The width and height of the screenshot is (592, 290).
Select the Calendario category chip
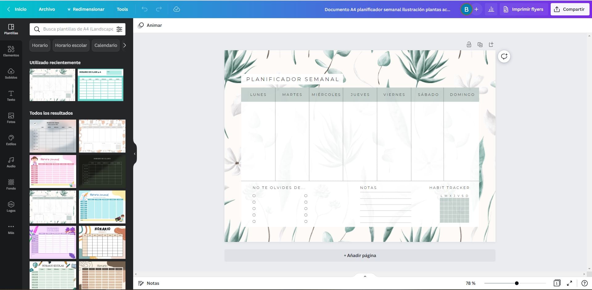pos(106,45)
